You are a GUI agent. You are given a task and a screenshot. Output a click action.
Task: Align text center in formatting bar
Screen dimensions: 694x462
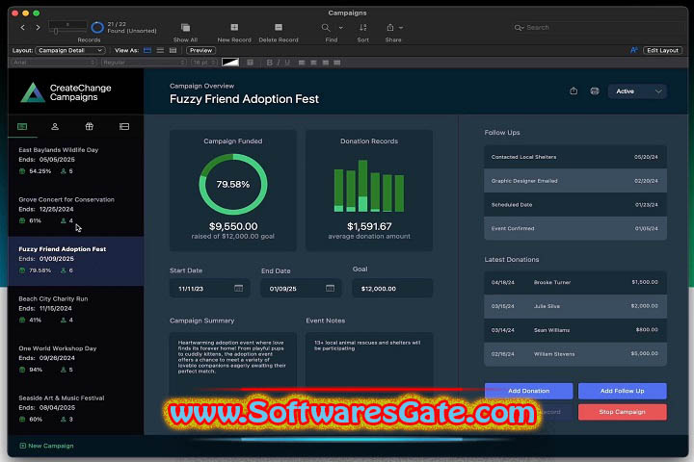pyautogui.click(x=313, y=63)
